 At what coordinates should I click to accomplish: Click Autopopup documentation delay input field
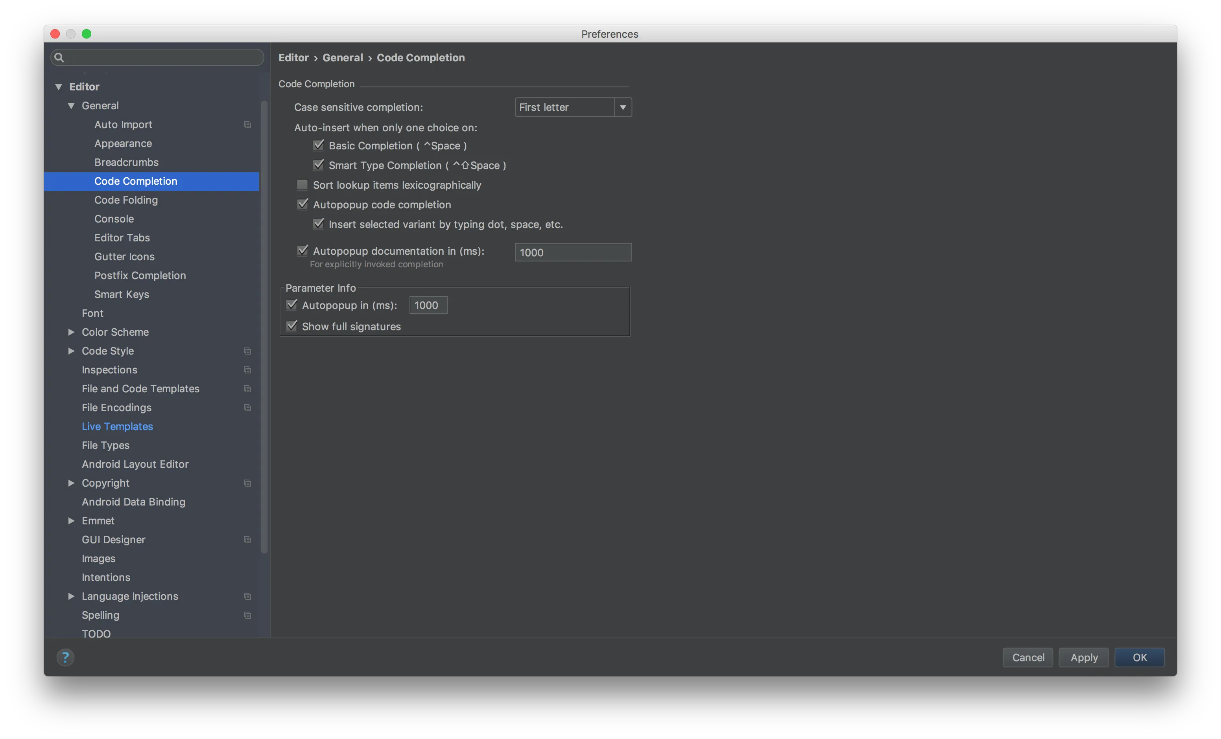(x=573, y=253)
